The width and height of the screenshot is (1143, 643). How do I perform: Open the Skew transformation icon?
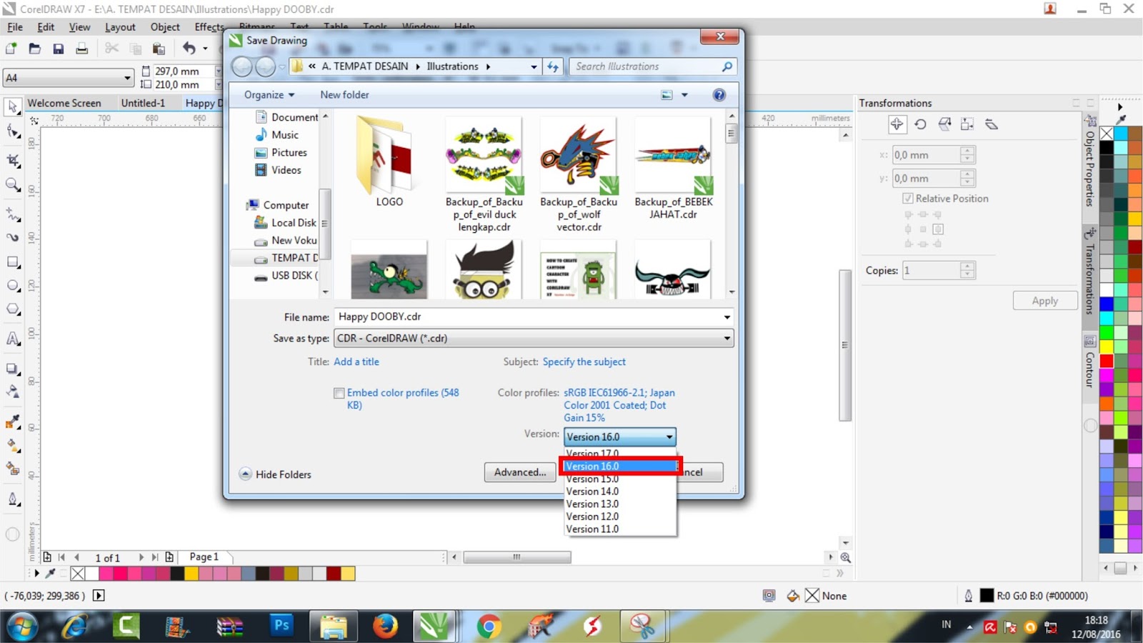tap(992, 124)
